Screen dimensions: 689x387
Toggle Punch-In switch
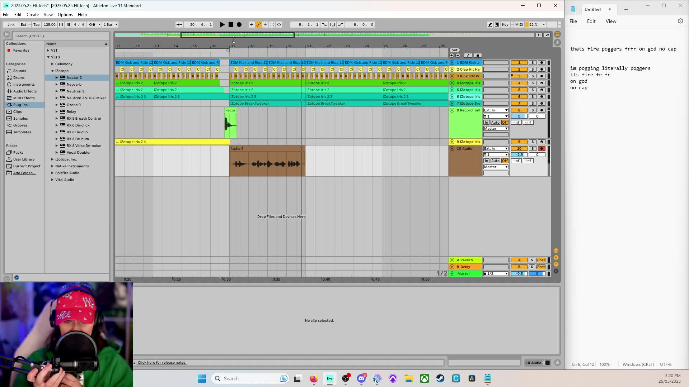(324, 25)
